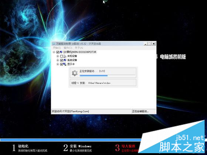Close the 万能驱动助理 window
The image size is (207, 155).
coord(154,44)
